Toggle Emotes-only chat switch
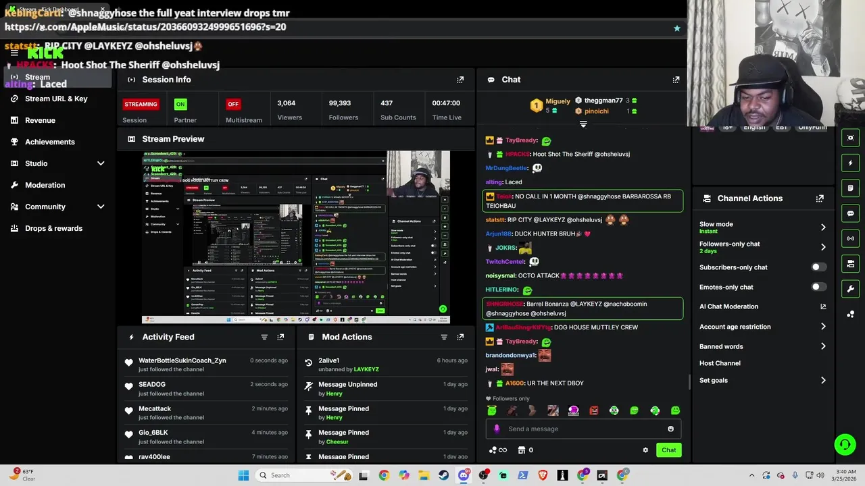The height and width of the screenshot is (486, 865). pyautogui.click(x=818, y=287)
